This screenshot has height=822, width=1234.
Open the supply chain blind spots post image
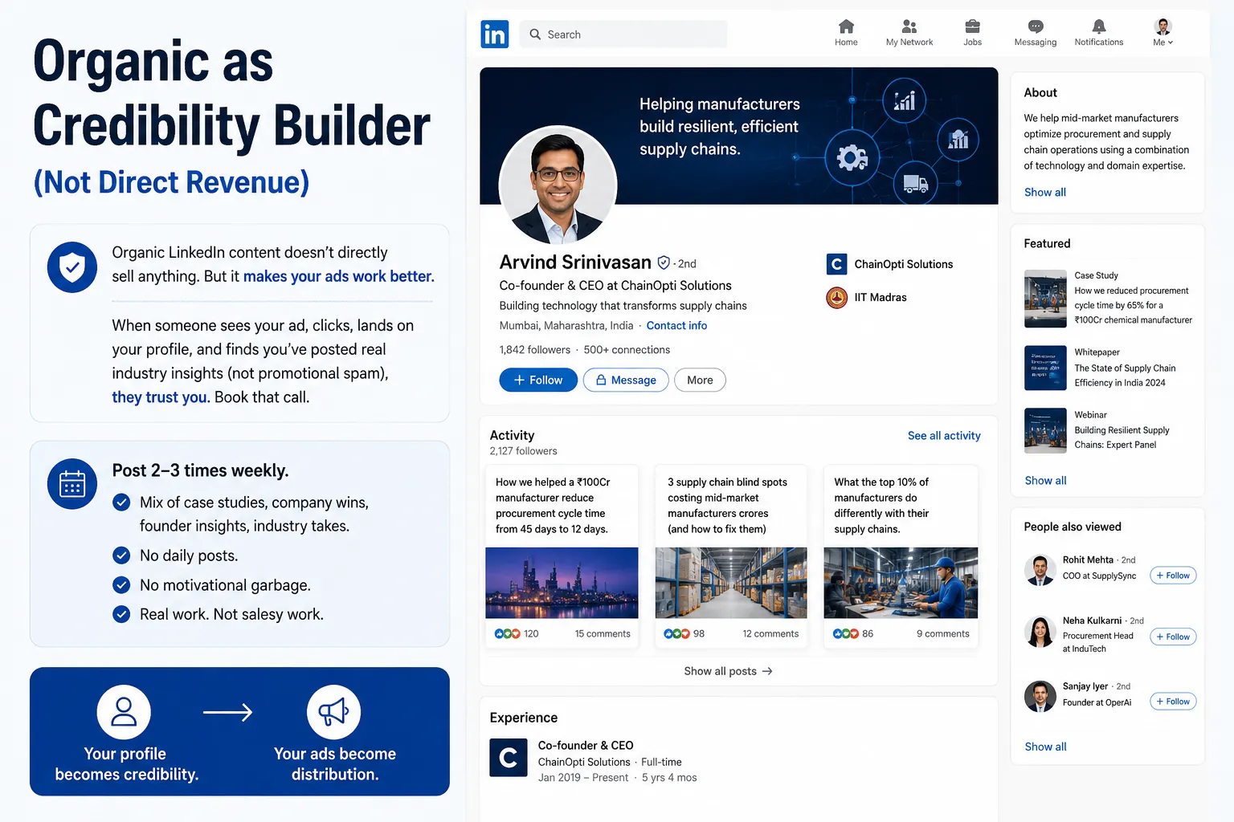(x=731, y=583)
